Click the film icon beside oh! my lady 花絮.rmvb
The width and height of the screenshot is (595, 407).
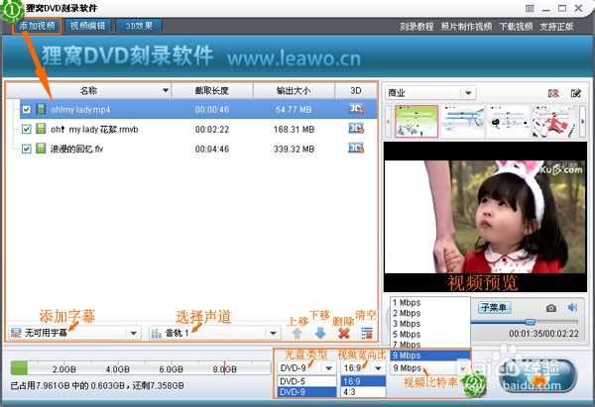41,129
